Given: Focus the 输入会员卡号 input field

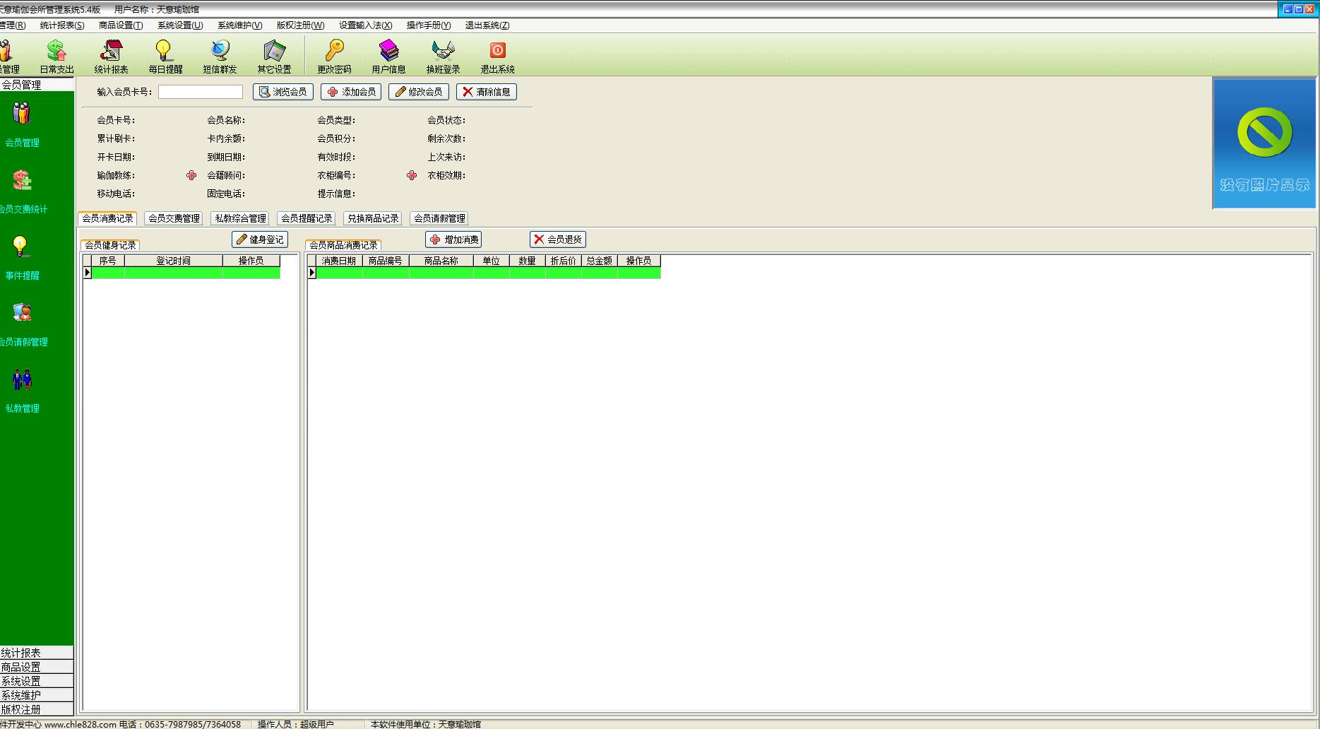Looking at the screenshot, I should [x=201, y=92].
